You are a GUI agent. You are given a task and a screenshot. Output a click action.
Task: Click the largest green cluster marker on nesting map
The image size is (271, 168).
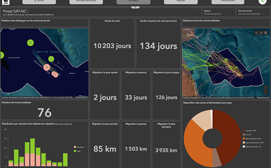[x=30, y=42]
